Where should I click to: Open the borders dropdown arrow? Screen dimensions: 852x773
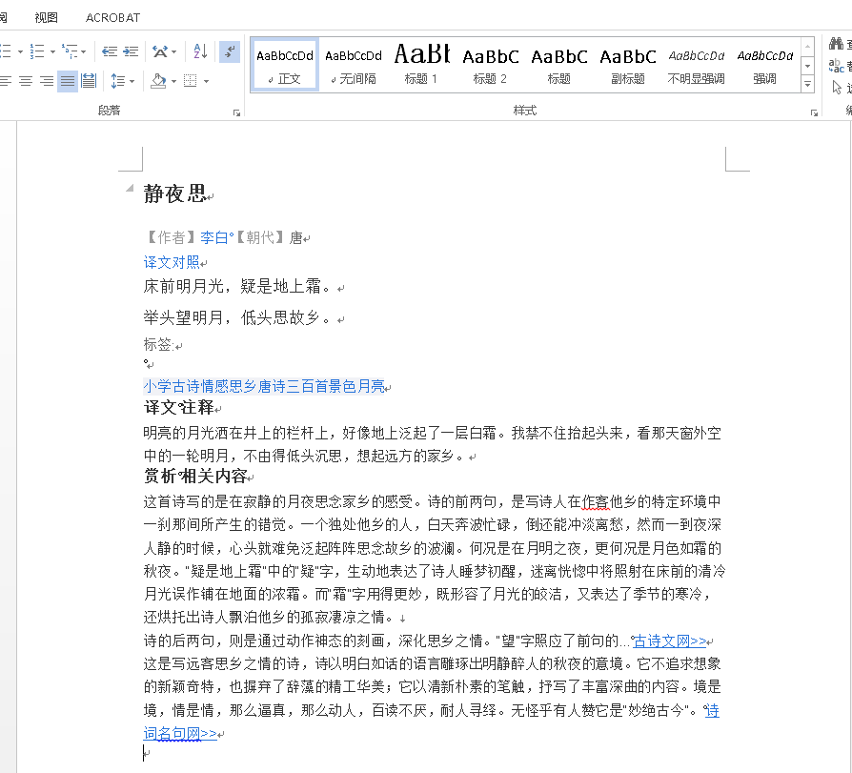tap(206, 82)
